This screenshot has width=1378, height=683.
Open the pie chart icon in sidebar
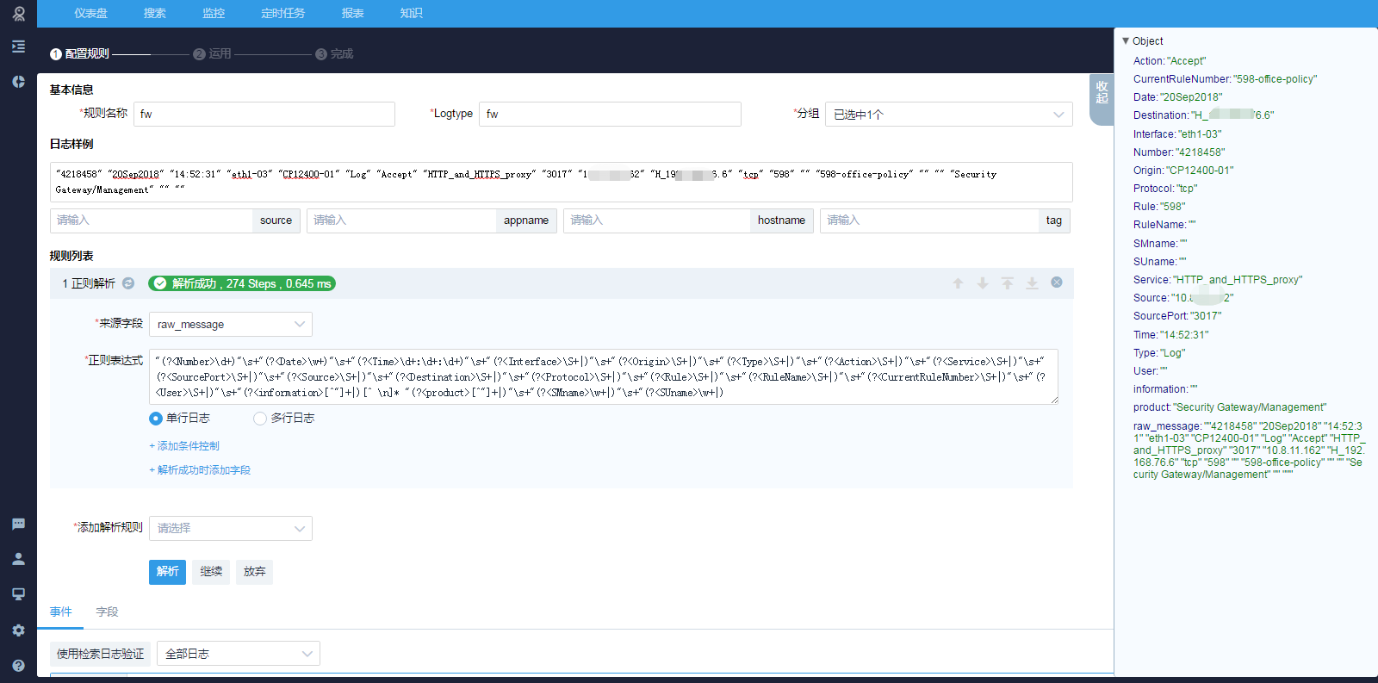point(18,82)
